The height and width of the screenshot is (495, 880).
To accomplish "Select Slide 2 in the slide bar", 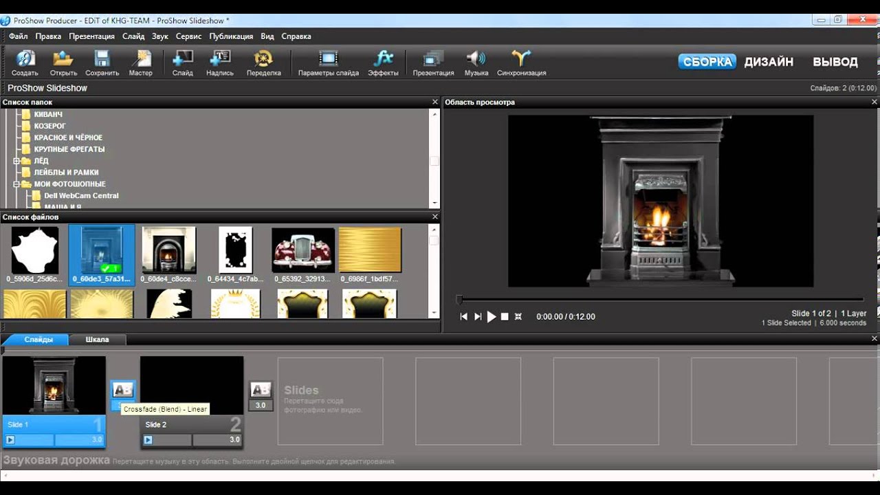I will coord(192,401).
